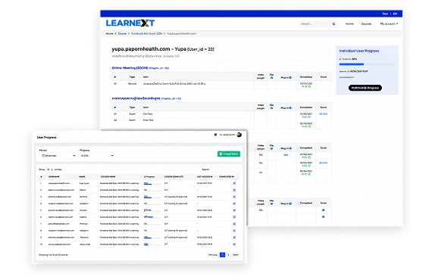This screenshot has width=435, height=280.
Task: Go to page 2 in pagination
Action: (228, 255)
